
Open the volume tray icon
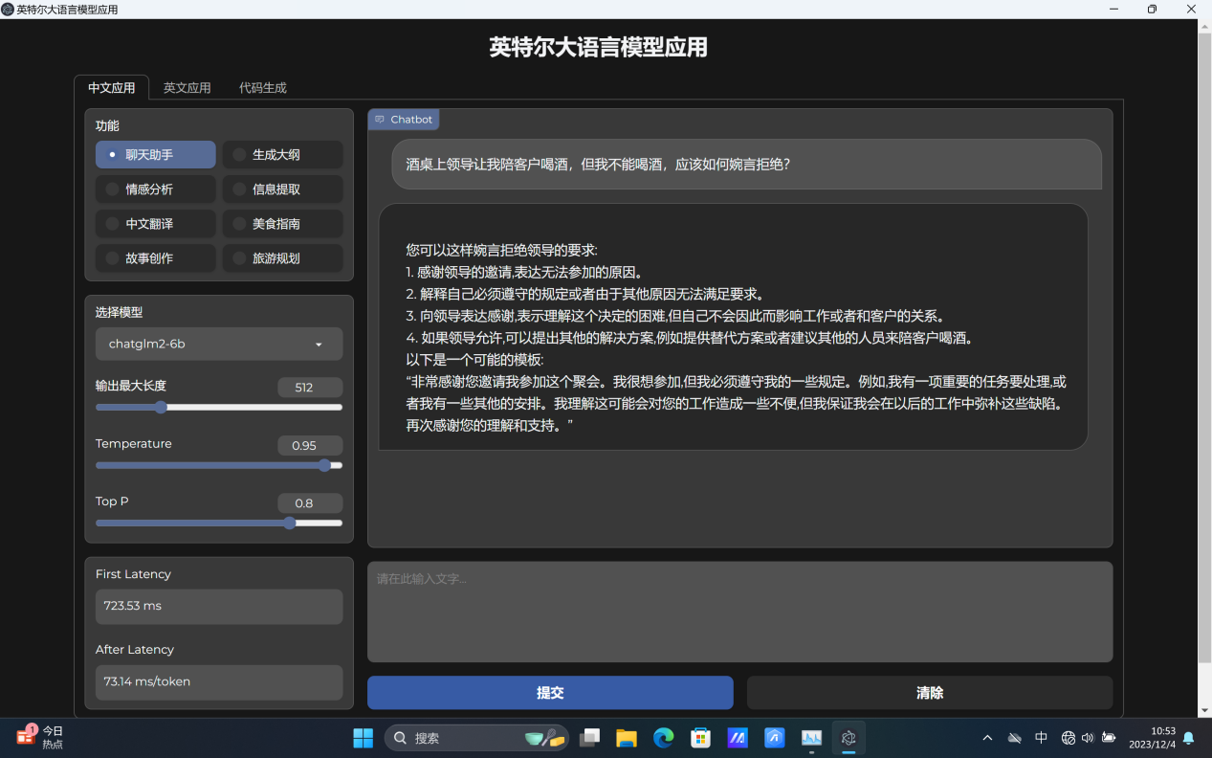pos(1088,738)
